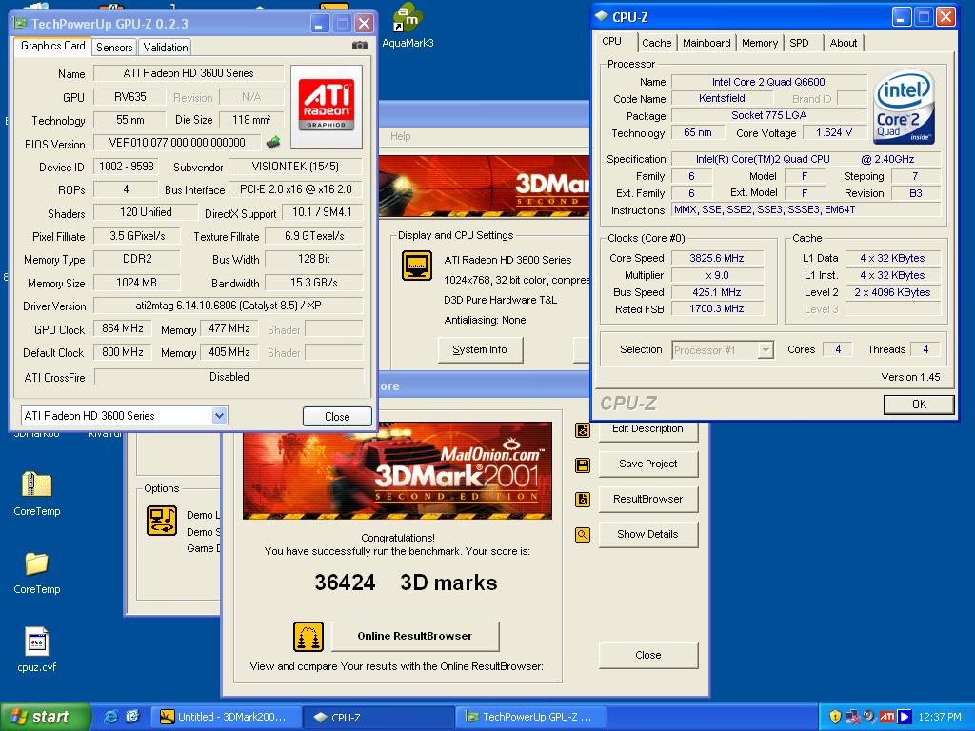
Task: Open the Windows start menu
Action: click(46, 717)
